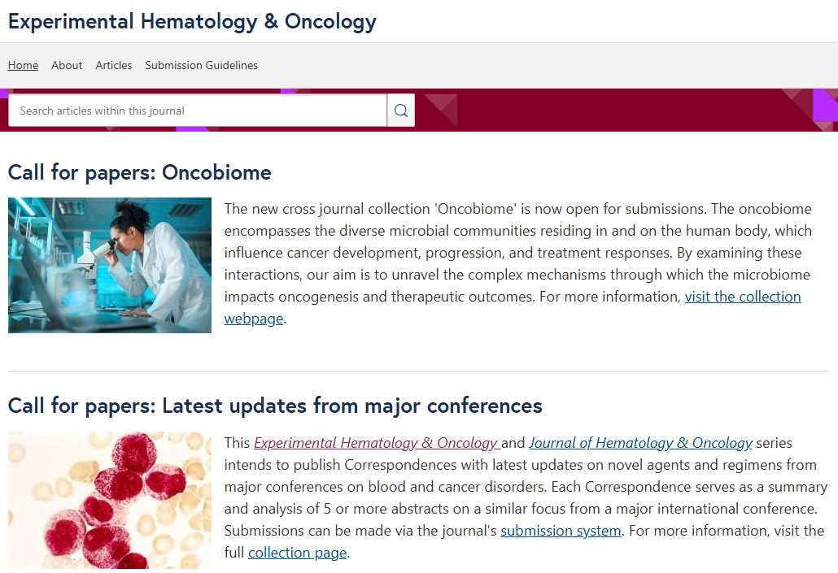Click the Oncobiome description paragraph text
Screen dimensions: 838x573
(x=518, y=263)
